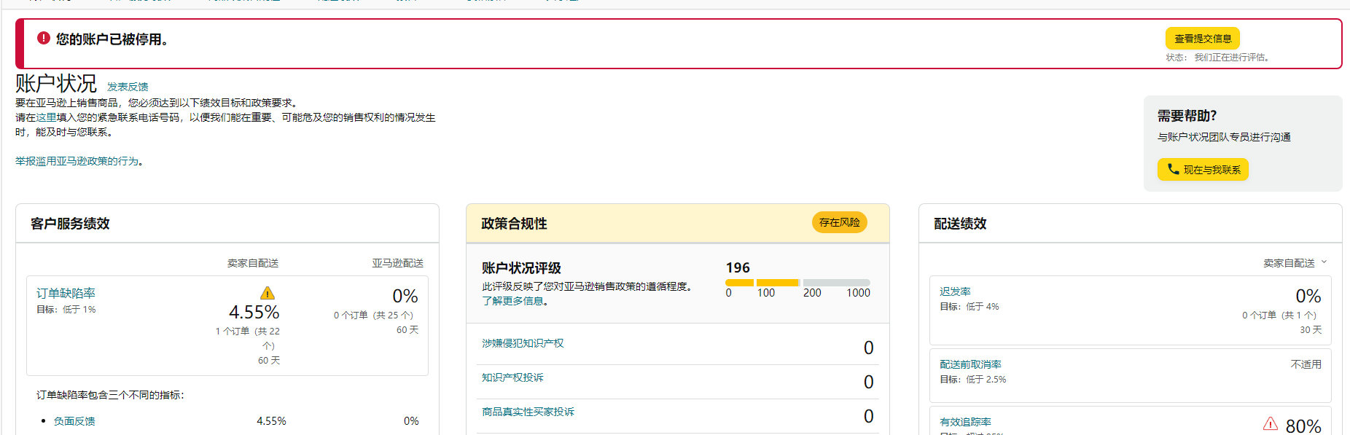
Task: Click the 0 个订单 (共 1 个) text
Action: coord(1279,316)
